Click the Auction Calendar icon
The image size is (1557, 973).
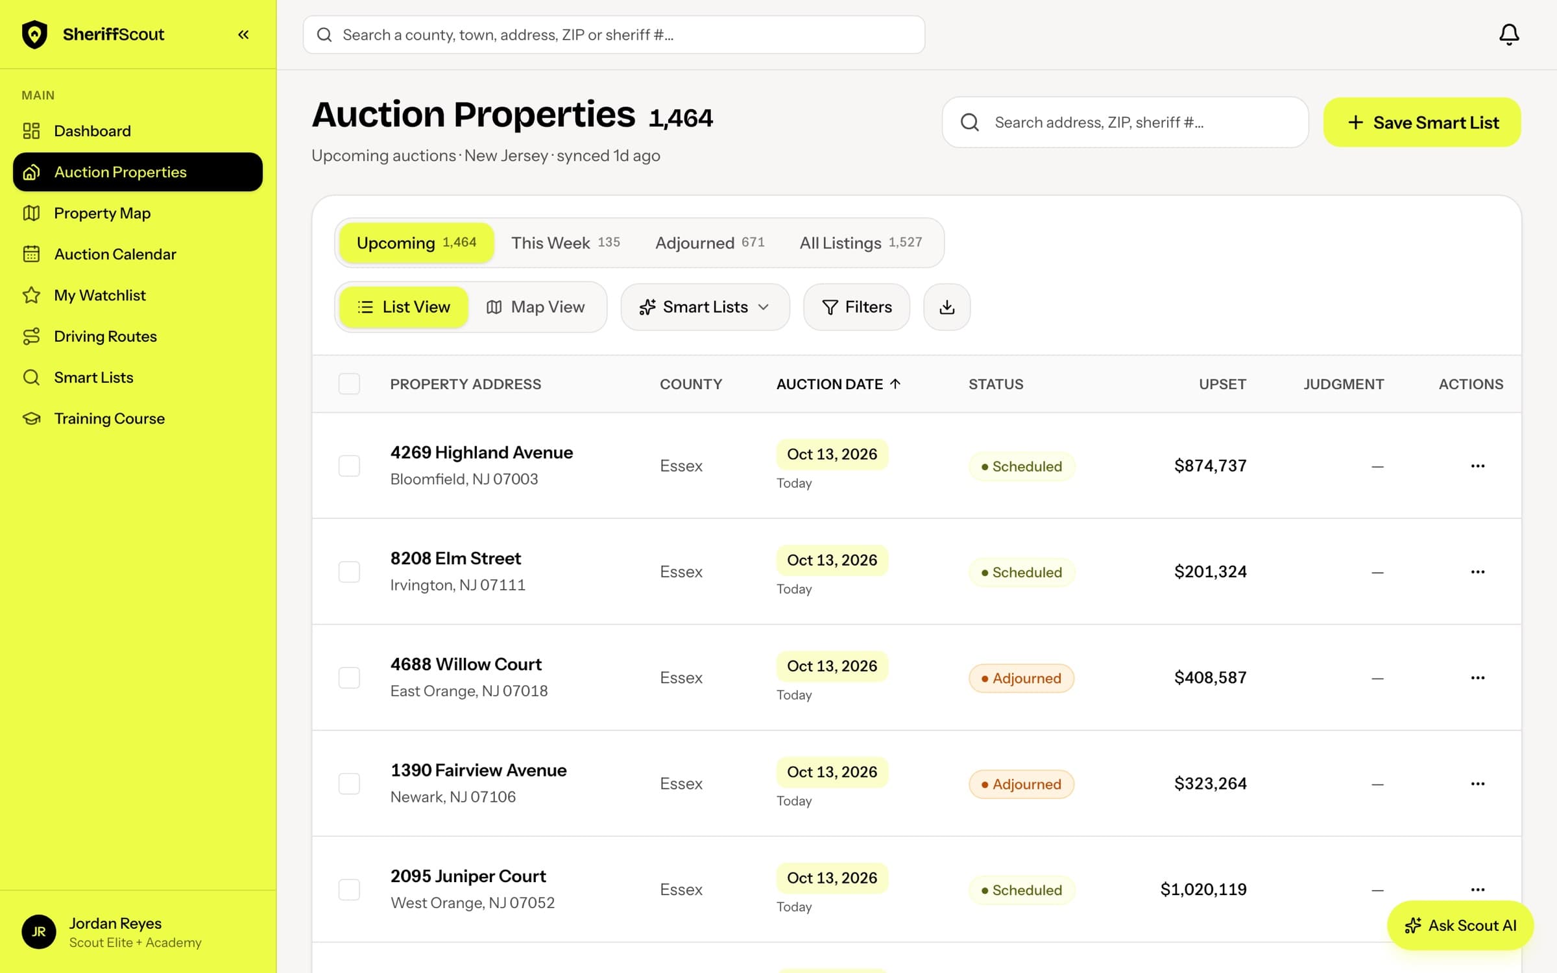31,254
